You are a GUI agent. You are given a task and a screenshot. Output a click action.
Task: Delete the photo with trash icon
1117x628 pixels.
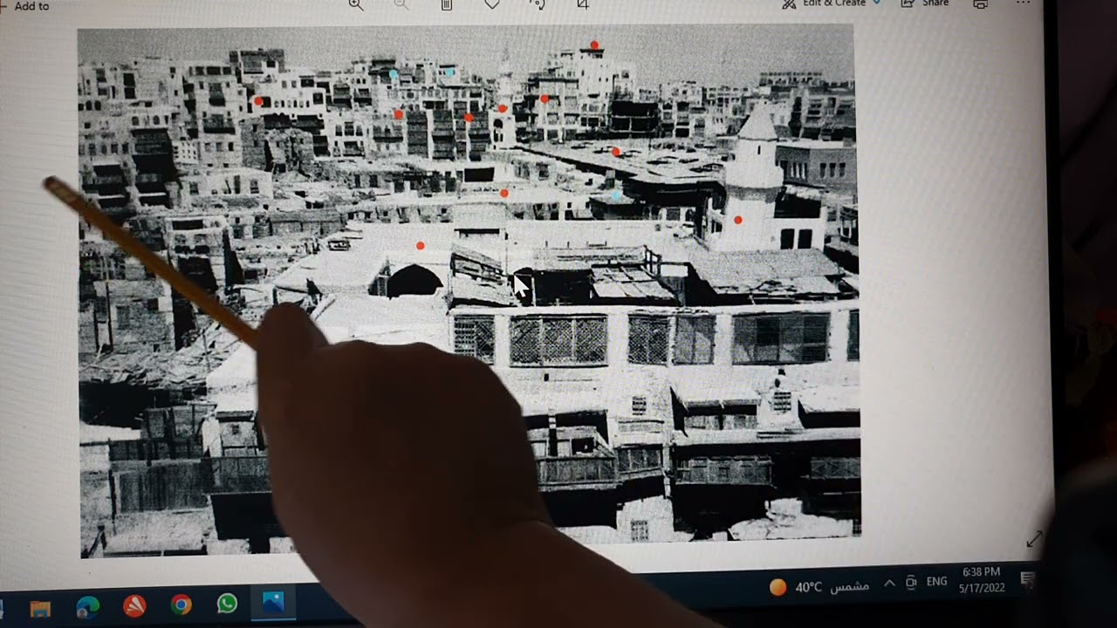447,4
